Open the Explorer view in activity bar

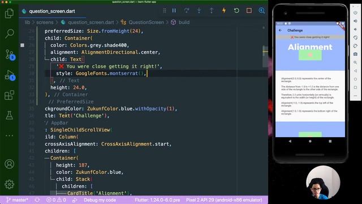[x=9, y=13]
